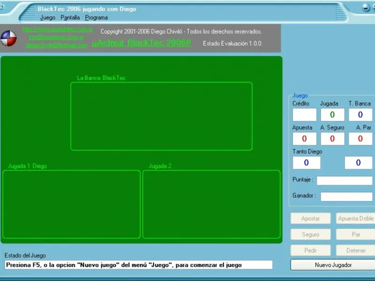
Task: Click the 'Tanto Diego' label
Action: click(x=307, y=151)
